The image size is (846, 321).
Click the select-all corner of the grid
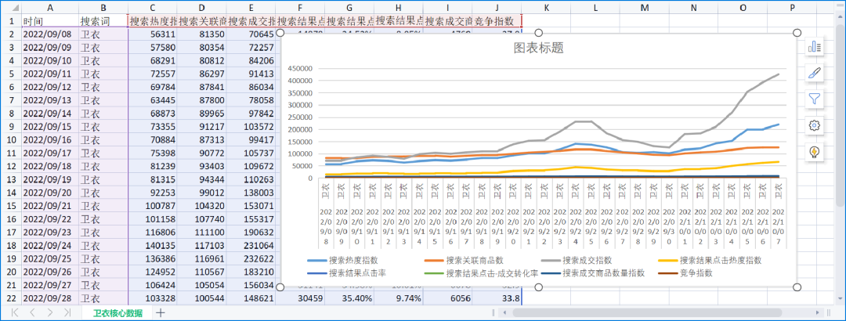[x=11, y=8]
